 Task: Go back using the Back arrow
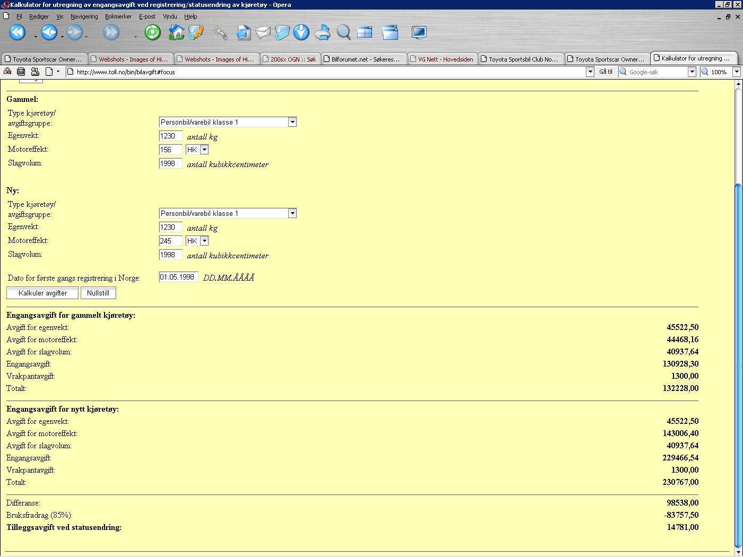pos(49,33)
